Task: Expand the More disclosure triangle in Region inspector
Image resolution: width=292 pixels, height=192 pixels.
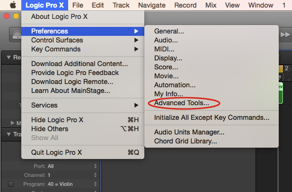Action: [12, 123]
